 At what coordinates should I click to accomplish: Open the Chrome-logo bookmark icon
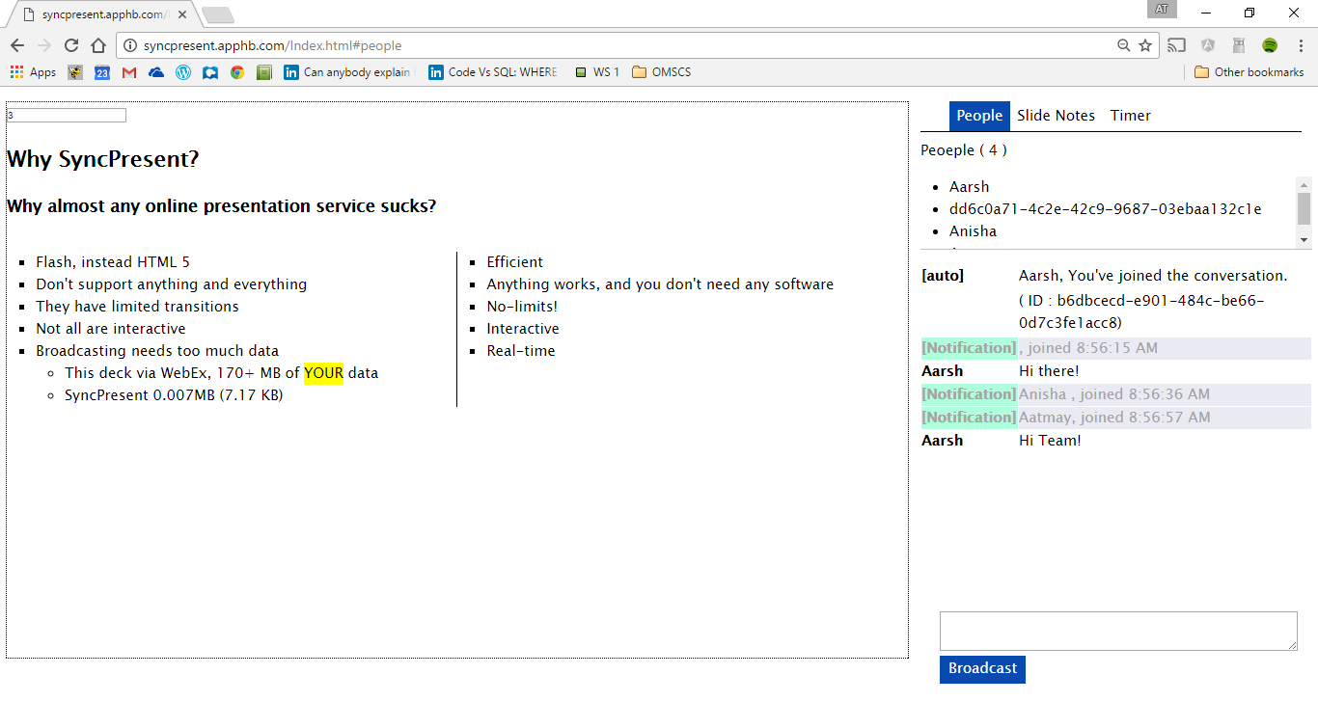(237, 72)
